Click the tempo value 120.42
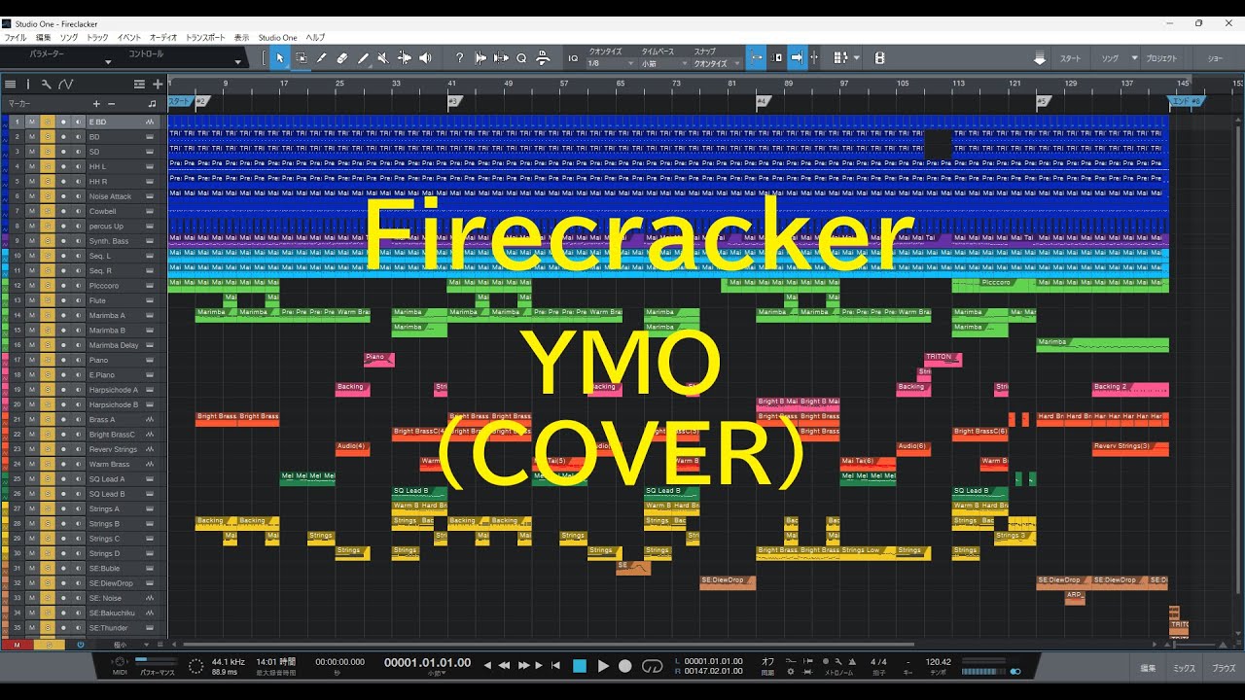 (939, 661)
